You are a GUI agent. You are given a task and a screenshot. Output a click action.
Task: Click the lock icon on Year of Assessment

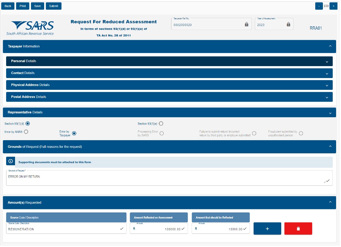click(x=288, y=24)
